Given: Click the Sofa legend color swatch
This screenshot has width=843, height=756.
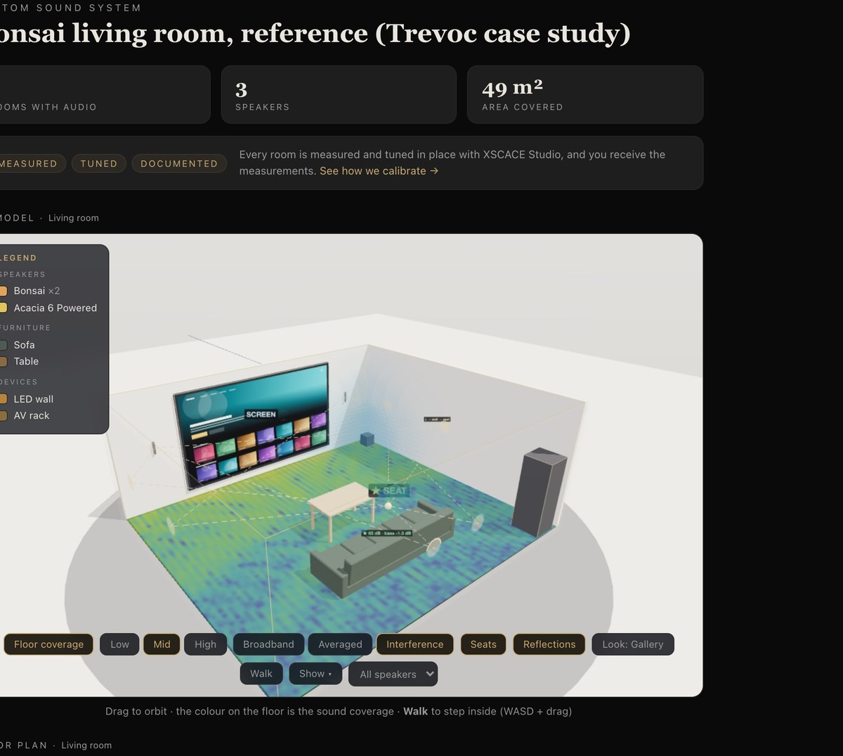Looking at the screenshot, I should 3,345.
